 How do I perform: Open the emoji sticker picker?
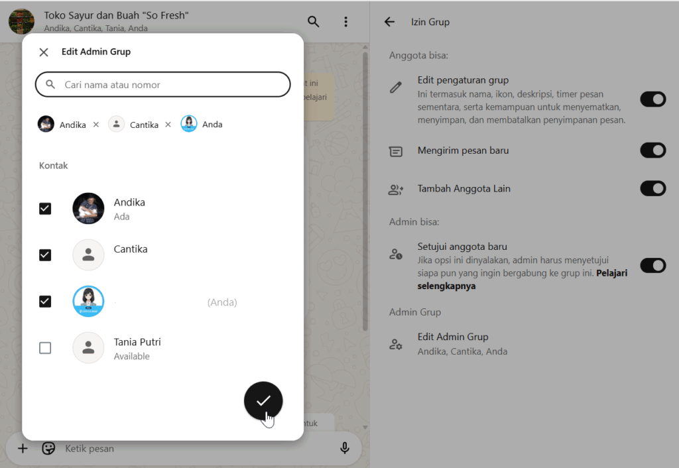pyautogui.click(x=48, y=449)
